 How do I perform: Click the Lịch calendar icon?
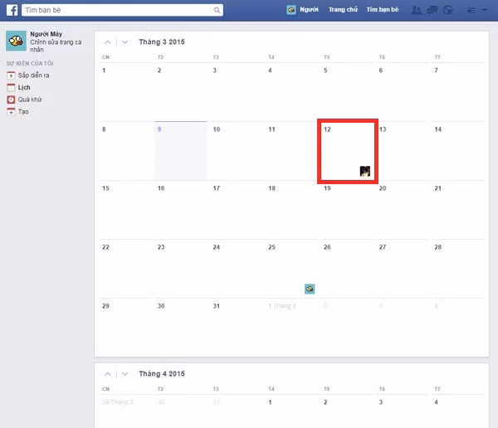pyautogui.click(x=11, y=88)
